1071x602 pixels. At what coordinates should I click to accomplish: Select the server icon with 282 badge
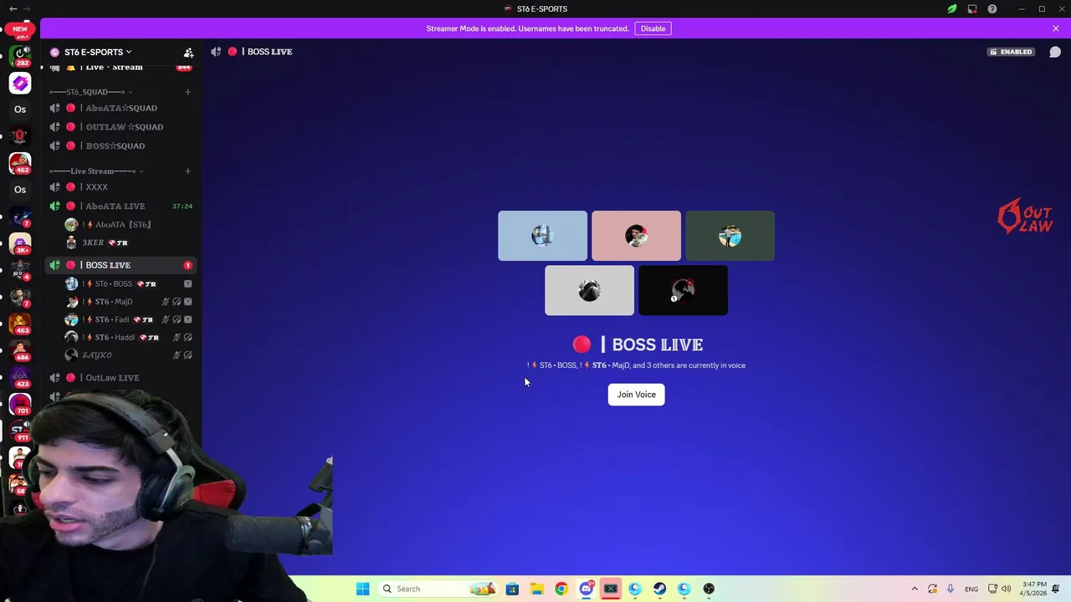point(20,56)
